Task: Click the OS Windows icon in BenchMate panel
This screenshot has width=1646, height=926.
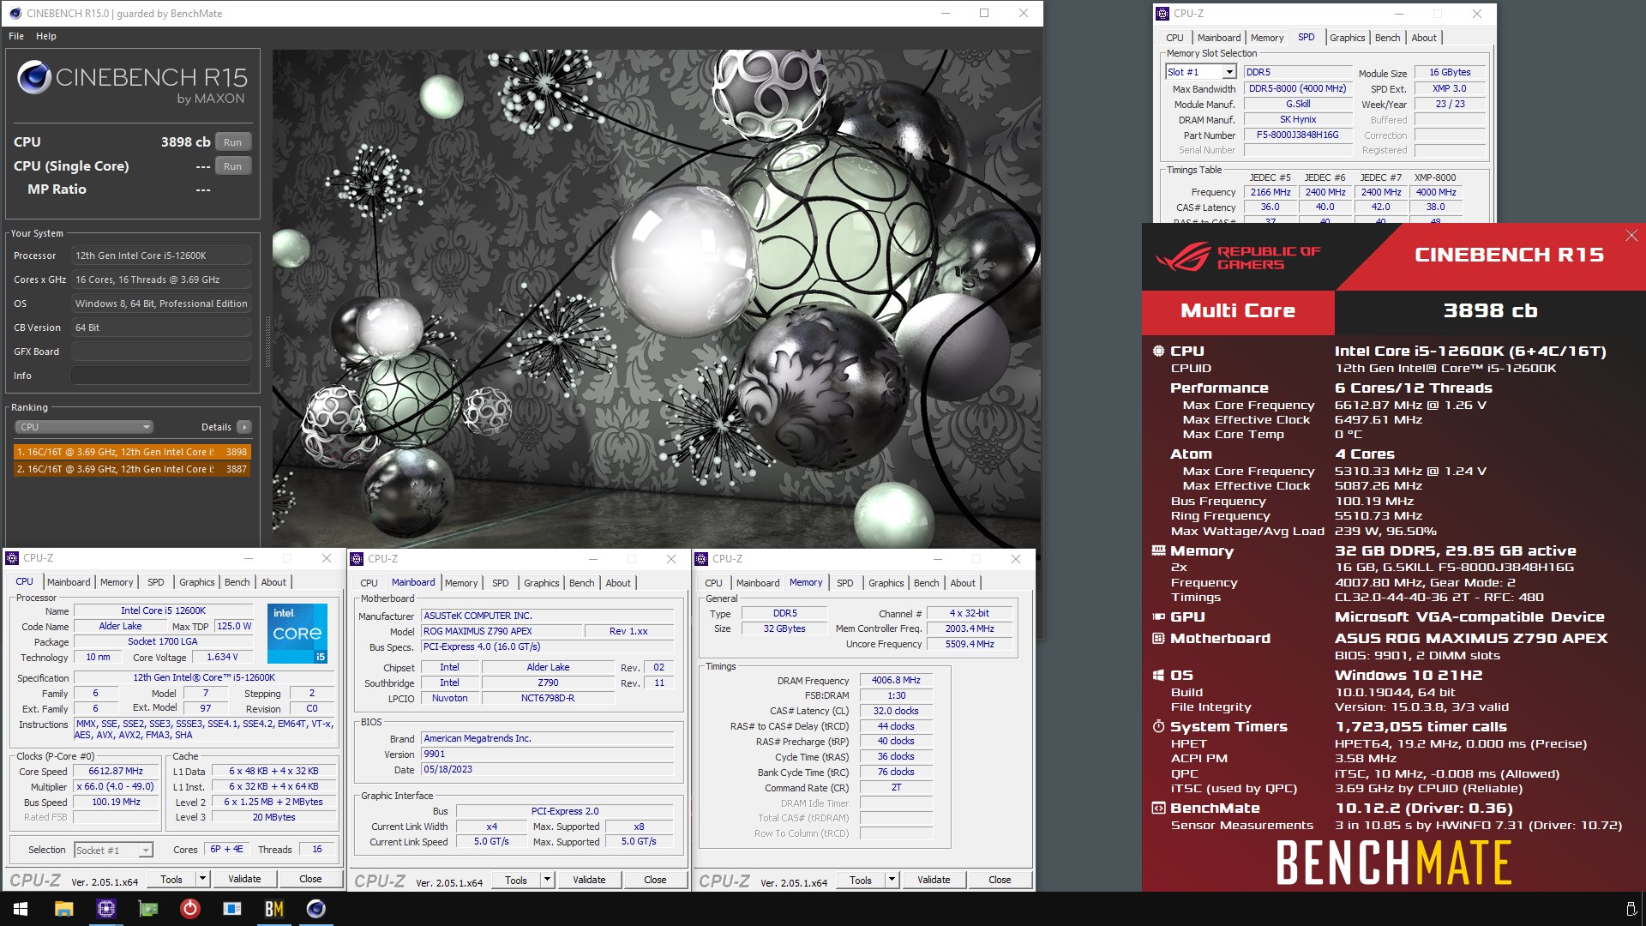Action: click(1158, 675)
